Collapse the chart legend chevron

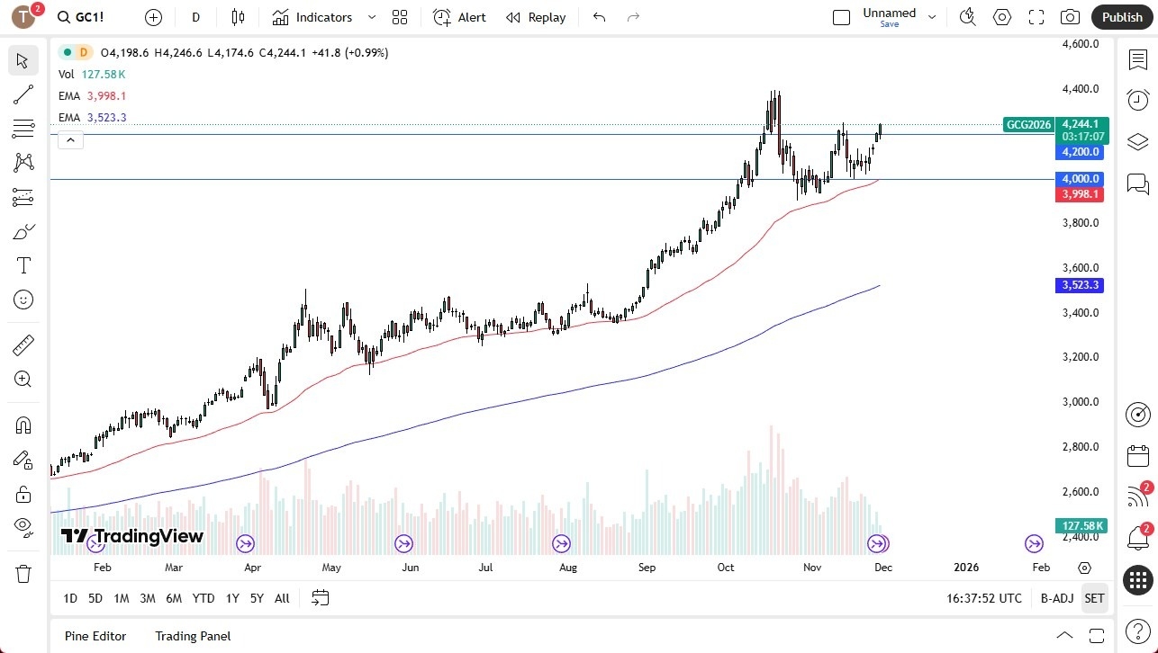tap(70, 139)
